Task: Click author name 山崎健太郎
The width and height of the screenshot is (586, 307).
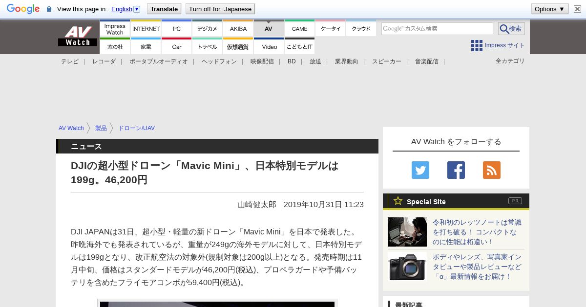Action: [x=257, y=205]
